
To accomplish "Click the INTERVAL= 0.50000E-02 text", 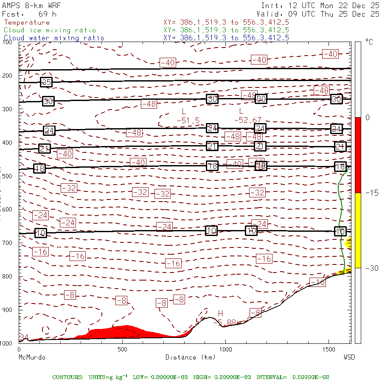I will 293,377.
